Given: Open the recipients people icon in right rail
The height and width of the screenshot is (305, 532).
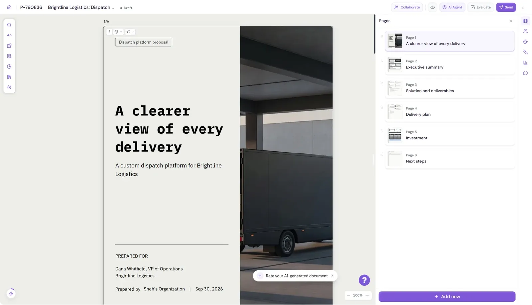Looking at the screenshot, I should click(x=525, y=31).
